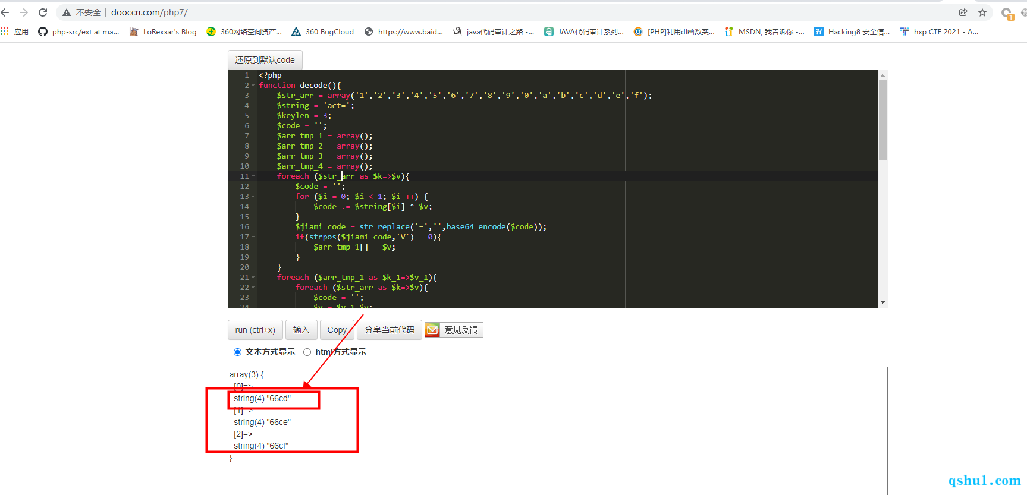Image resolution: width=1027 pixels, height=495 pixels.
Task: Click the mail icon on 意见反馈 button
Action: click(432, 330)
